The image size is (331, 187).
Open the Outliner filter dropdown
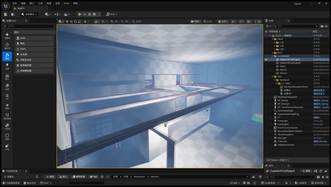click(268, 26)
